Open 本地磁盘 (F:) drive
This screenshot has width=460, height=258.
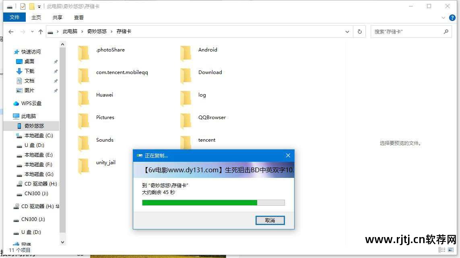[35, 164]
